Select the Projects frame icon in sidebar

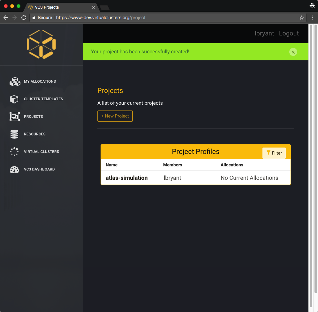click(15, 117)
